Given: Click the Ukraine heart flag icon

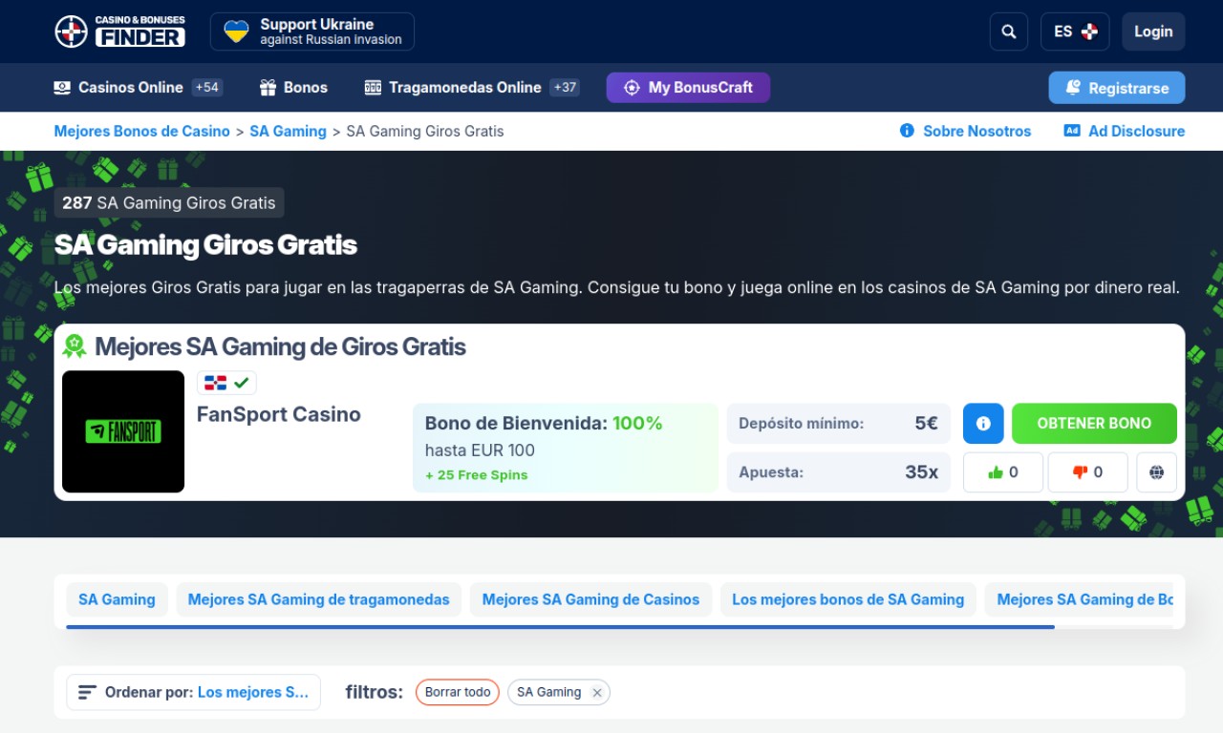Looking at the screenshot, I should click(236, 31).
